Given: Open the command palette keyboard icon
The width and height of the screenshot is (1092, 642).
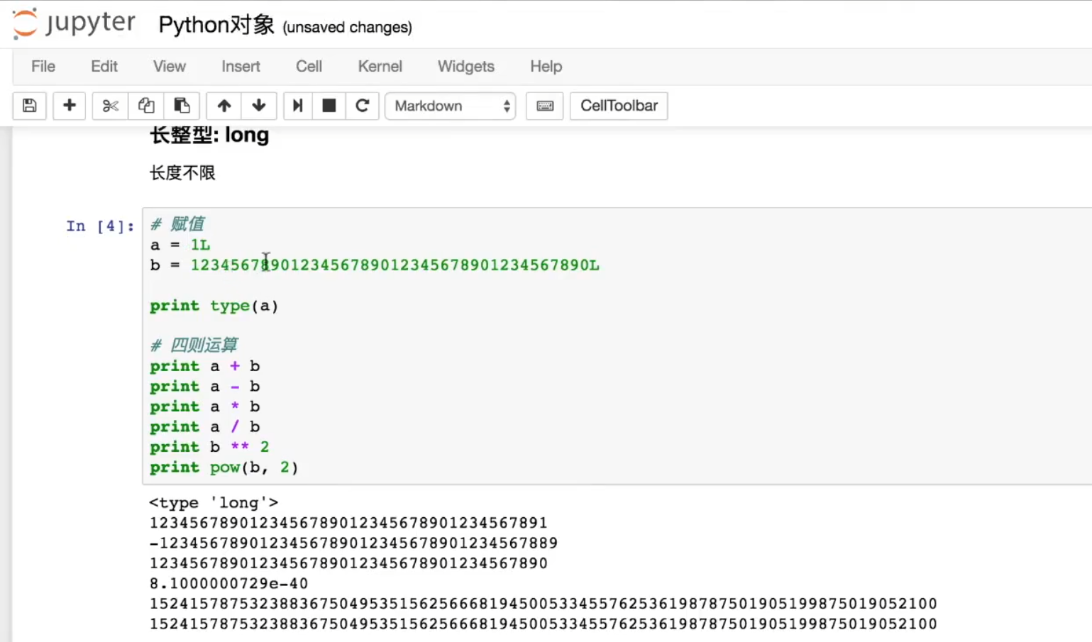Looking at the screenshot, I should pos(545,106).
